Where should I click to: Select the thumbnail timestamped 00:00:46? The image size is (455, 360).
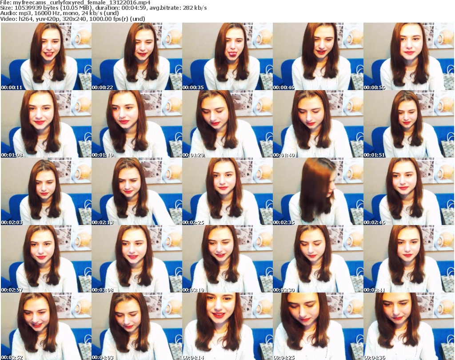[318, 56]
